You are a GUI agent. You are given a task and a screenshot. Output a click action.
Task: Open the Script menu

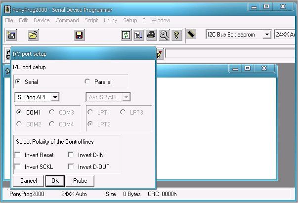click(91, 20)
